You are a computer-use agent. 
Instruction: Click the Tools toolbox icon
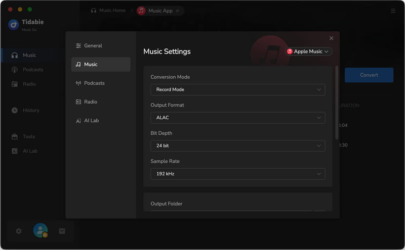click(15, 136)
